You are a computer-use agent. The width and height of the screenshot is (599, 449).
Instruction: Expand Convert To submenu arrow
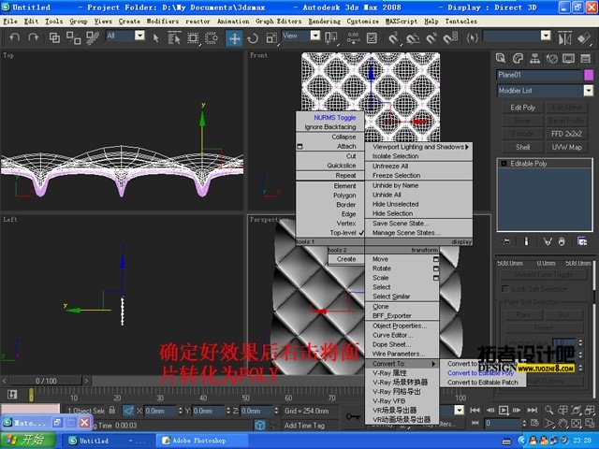[433, 364]
